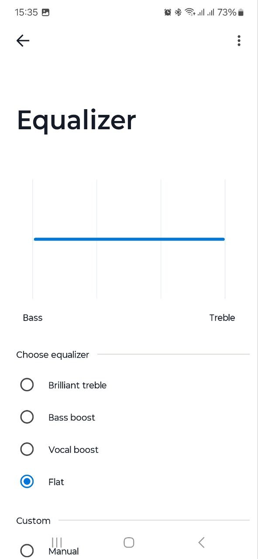Viewport: 258px width, 559px height.
Task: Tap the Android home button
Action: pyautogui.click(x=129, y=542)
